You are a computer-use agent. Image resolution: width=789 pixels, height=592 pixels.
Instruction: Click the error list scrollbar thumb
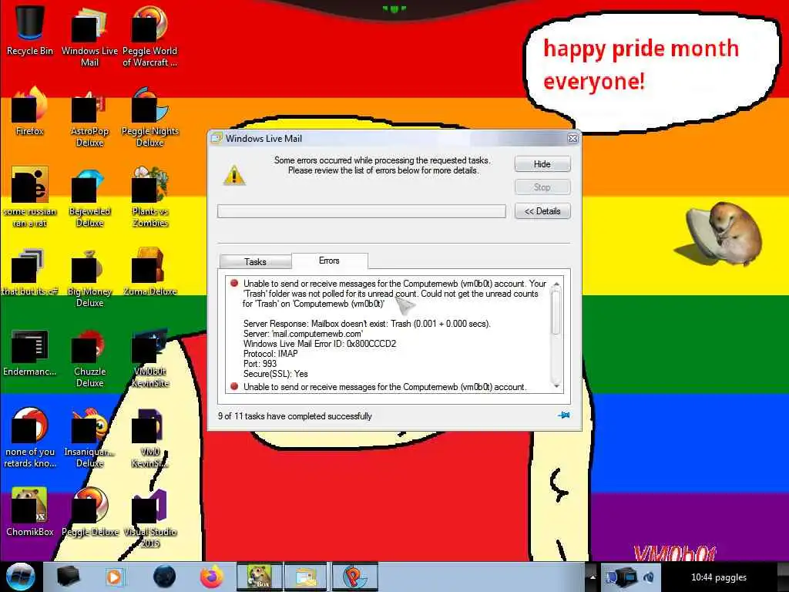point(556,312)
